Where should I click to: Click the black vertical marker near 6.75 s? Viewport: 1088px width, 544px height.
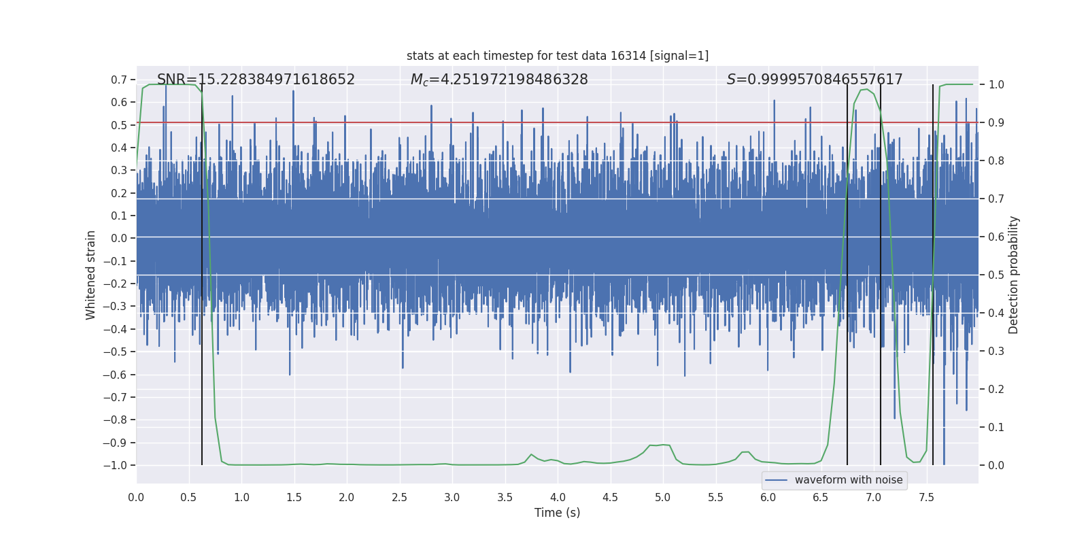[847, 275]
